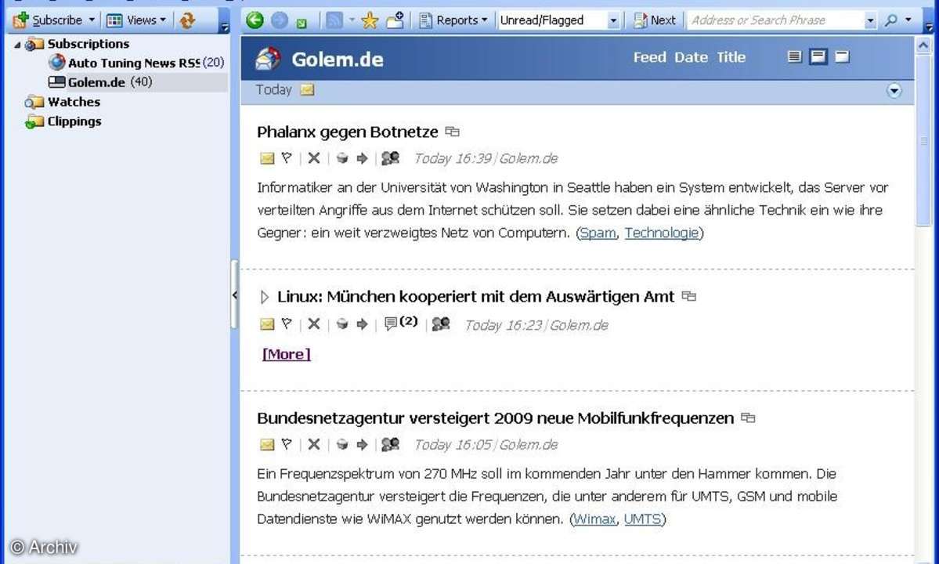Click the Address or Search Phrase field
Image resolution: width=939 pixels, height=564 pixels.
775,20
